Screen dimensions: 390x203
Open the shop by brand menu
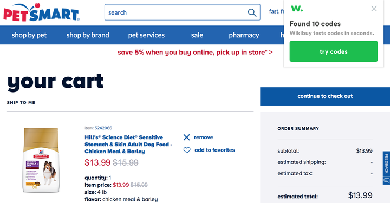88,35
